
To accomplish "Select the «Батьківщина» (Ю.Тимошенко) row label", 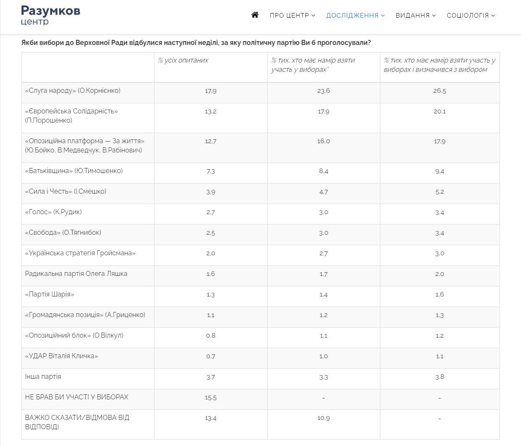I will pyautogui.click(x=74, y=171).
